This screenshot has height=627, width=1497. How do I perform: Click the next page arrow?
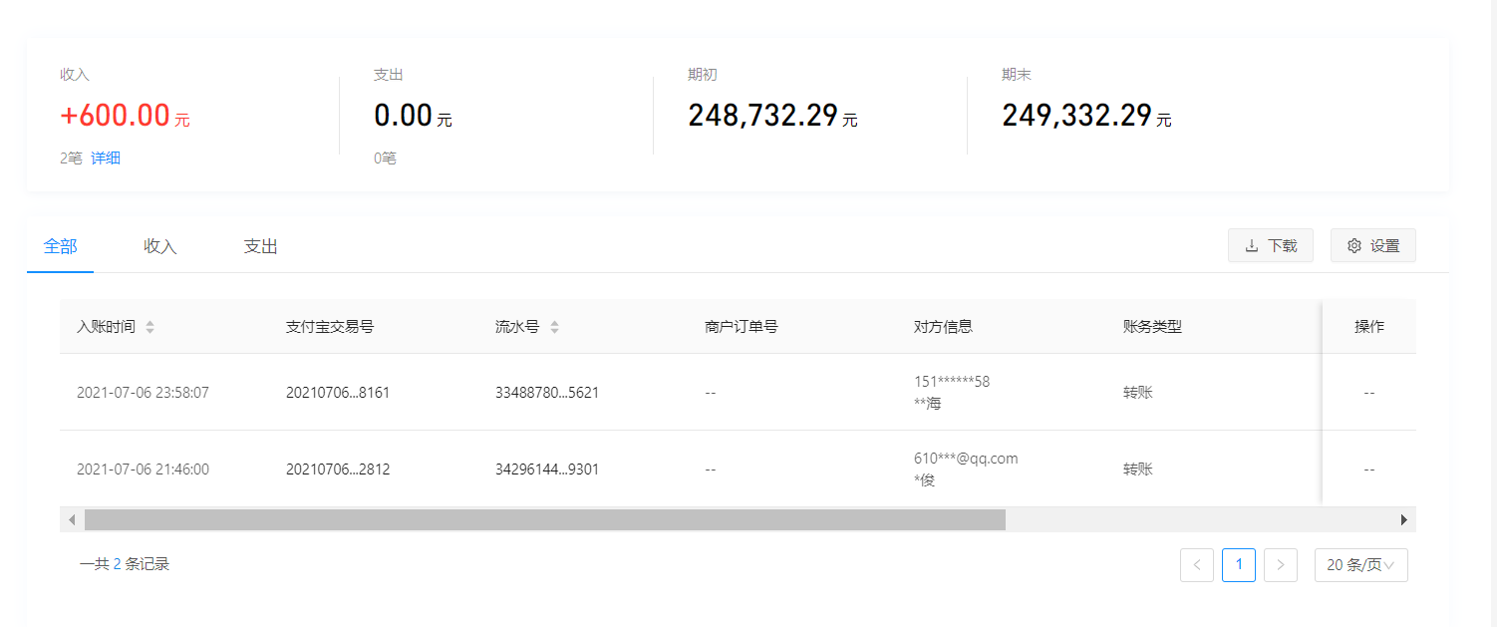pyautogui.click(x=1280, y=565)
